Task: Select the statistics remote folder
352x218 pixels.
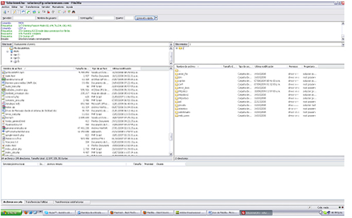Action: (x=181, y=109)
